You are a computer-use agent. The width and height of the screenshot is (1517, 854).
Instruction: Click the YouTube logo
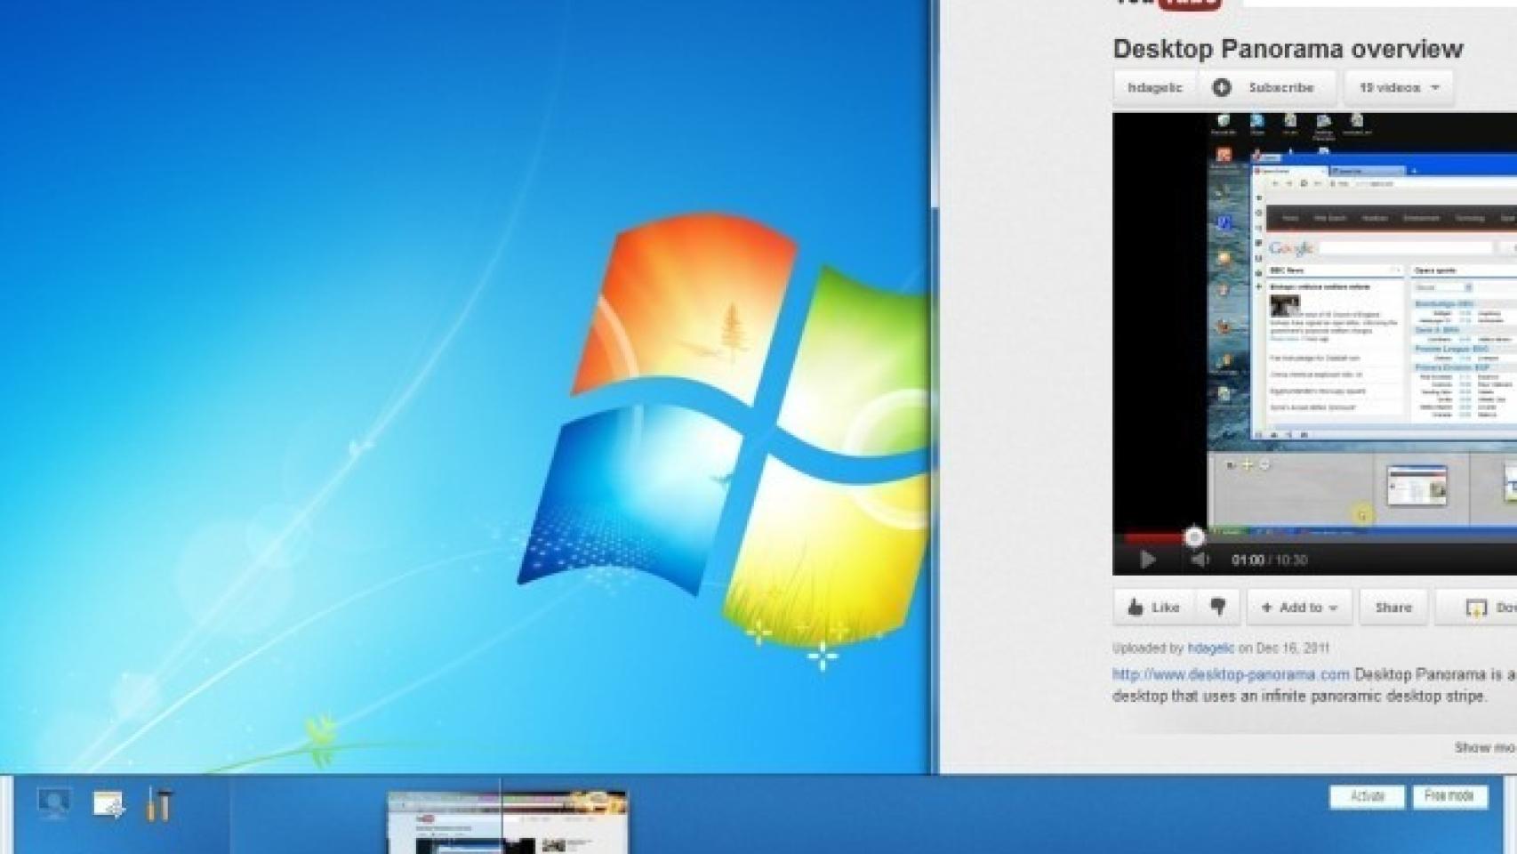click(x=1169, y=4)
